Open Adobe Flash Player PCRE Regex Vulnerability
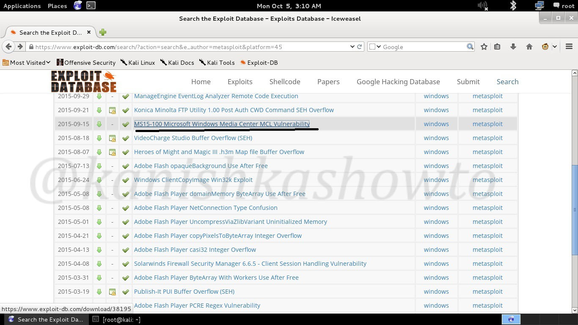Viewport: 578px width, 325px height. (x=197, y=306)
